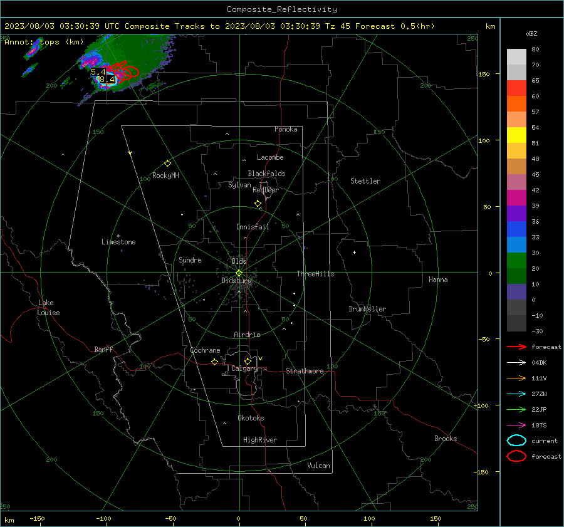Select the 60 dBZ orange swatch
This screenshot has width=564, height=527.
click(516, 104)
